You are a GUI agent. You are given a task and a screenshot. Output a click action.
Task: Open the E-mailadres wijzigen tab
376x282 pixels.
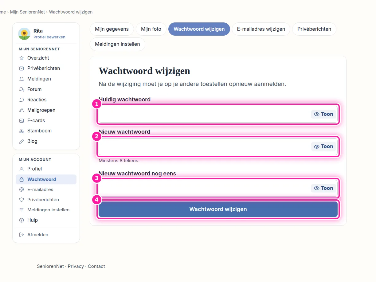tap(261, 29)
